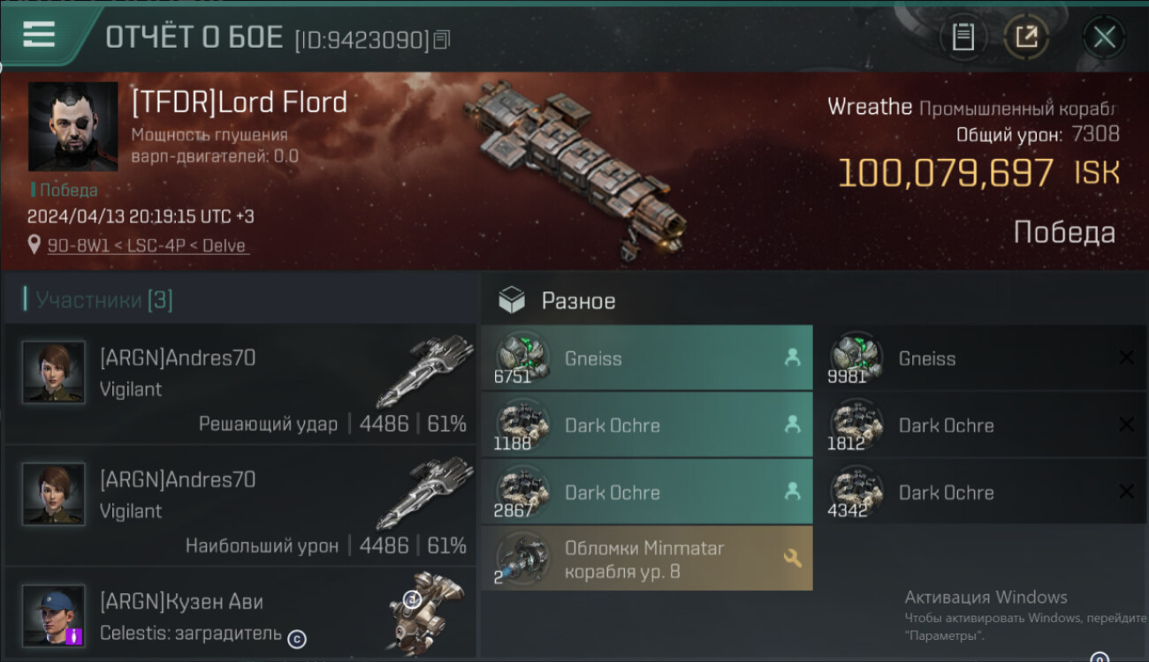Click the Wreathe ship image
This screenshot has width=1149, height=662.
tap(574, 168)
